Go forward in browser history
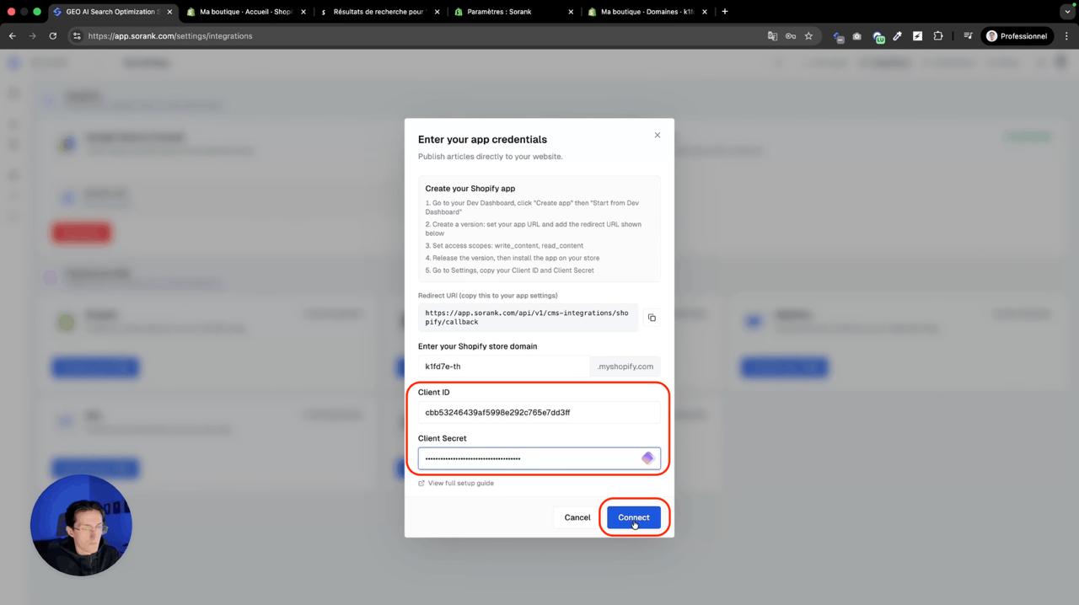 32,36
